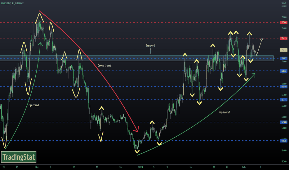Image resolution: width=289 pixels, height=170 pixels.
Task: Click the Support text annotation
Action: coord(150,45)
